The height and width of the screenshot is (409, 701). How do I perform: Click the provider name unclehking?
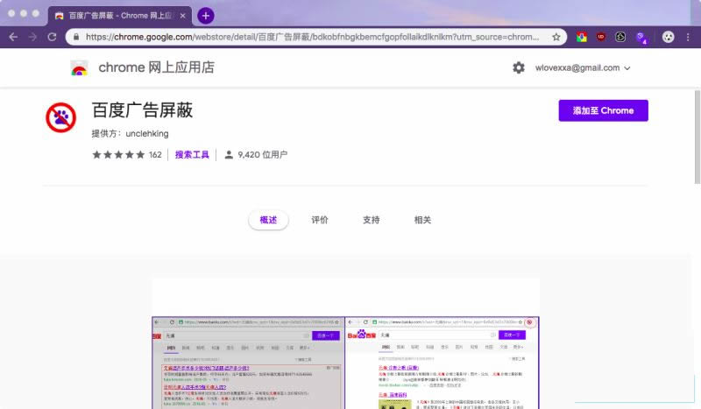pyautogui.click(x=147, y=134)
